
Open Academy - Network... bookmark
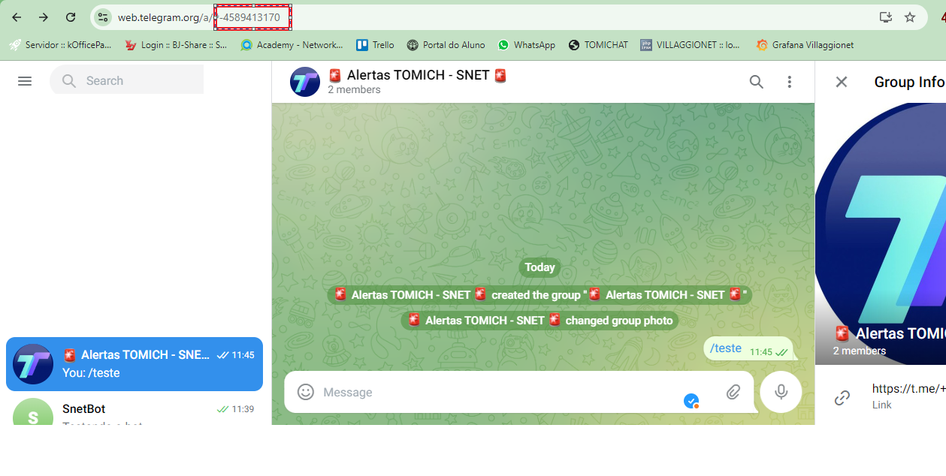[x=292, y=45]
